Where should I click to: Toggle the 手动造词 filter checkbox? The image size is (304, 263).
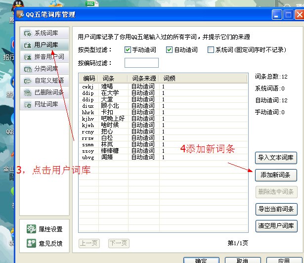(128, 49)
